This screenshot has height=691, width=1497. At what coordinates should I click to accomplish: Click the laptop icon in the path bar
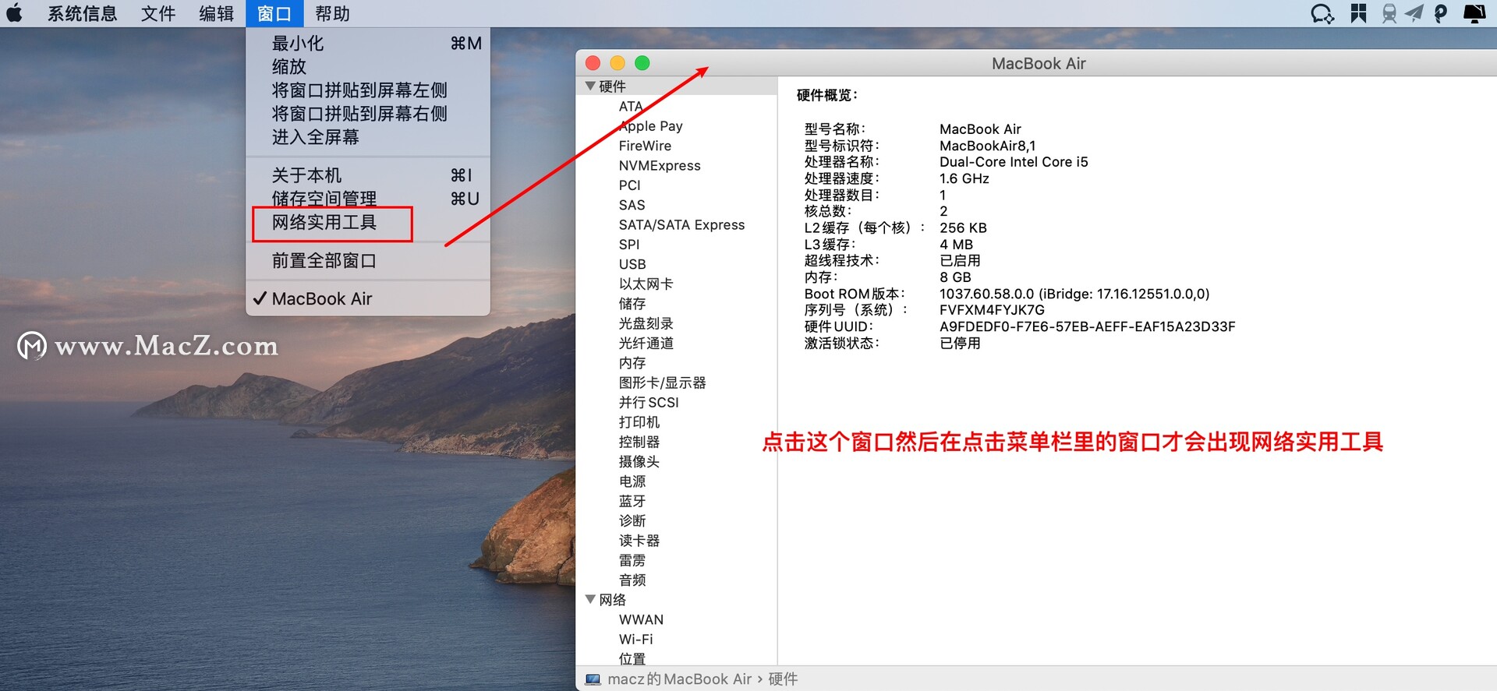point(593,679)
